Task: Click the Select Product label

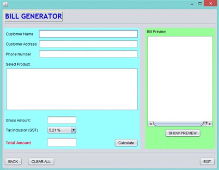Action: point(18,64)
